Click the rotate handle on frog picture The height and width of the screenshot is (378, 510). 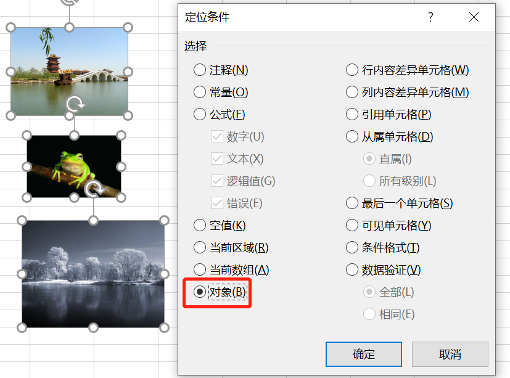tap(75, 104)
